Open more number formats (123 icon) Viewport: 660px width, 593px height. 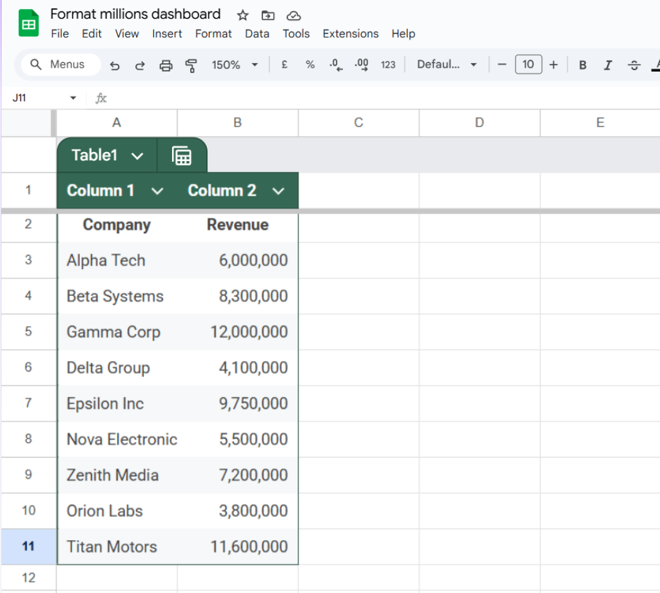point(387,64)
